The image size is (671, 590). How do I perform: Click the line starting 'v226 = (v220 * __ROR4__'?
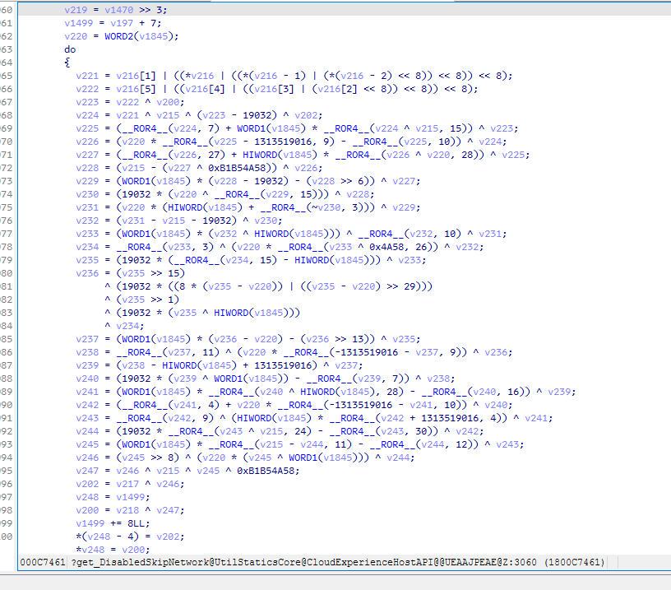point(291,142)
